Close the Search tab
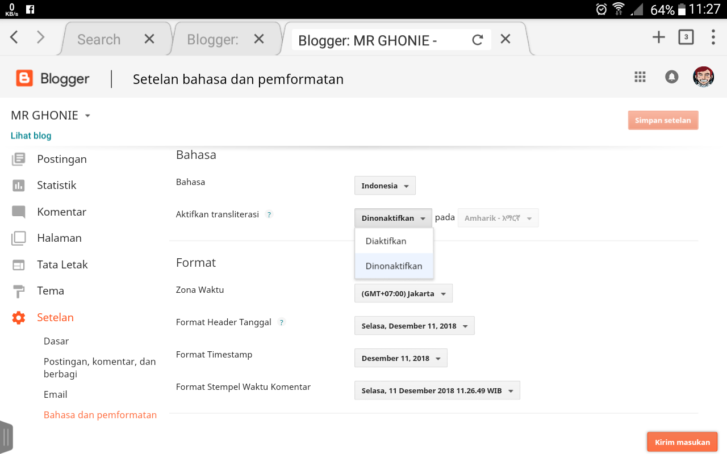 [149, 39]
